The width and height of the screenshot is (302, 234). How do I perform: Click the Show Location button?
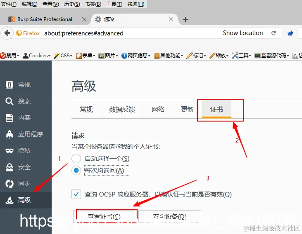[243, 33]
